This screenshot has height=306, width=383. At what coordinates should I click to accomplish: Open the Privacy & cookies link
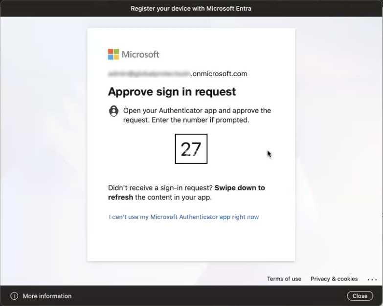334,279
